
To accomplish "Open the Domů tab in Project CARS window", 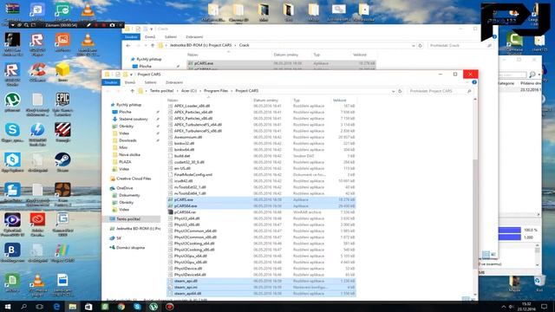I will click(130, 82).
